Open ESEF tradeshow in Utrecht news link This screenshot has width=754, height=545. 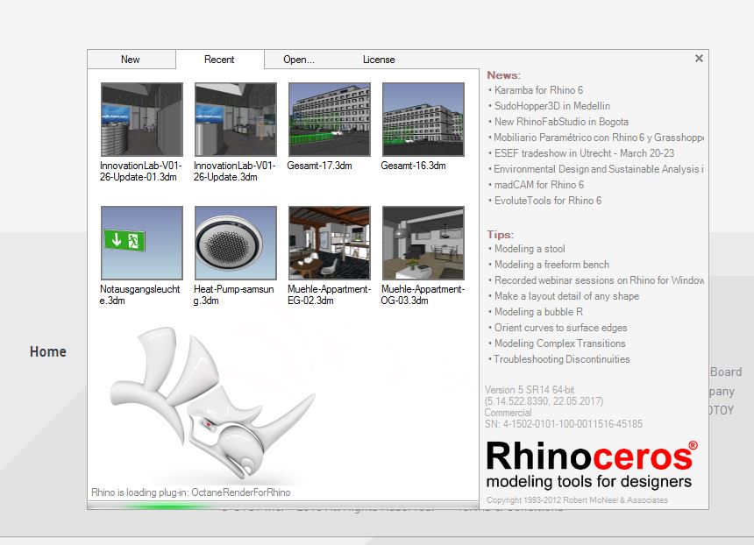(x=584, y=153)
